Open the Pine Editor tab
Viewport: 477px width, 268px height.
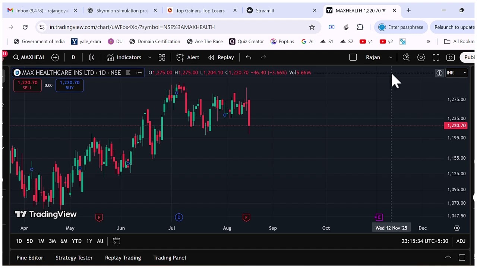click(x=30, y=258)
